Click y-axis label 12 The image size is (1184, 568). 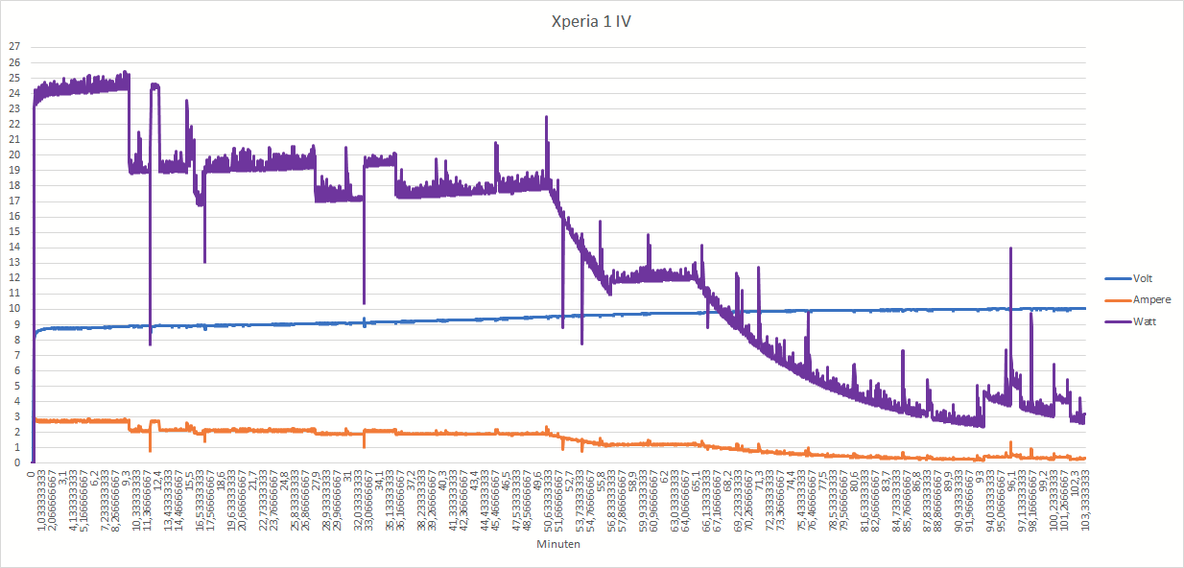(x=13, y=277)
